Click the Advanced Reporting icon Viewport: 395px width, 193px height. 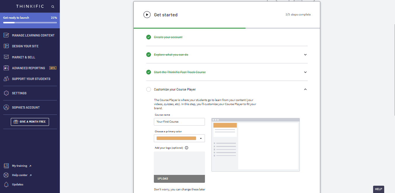pos(6,68)
